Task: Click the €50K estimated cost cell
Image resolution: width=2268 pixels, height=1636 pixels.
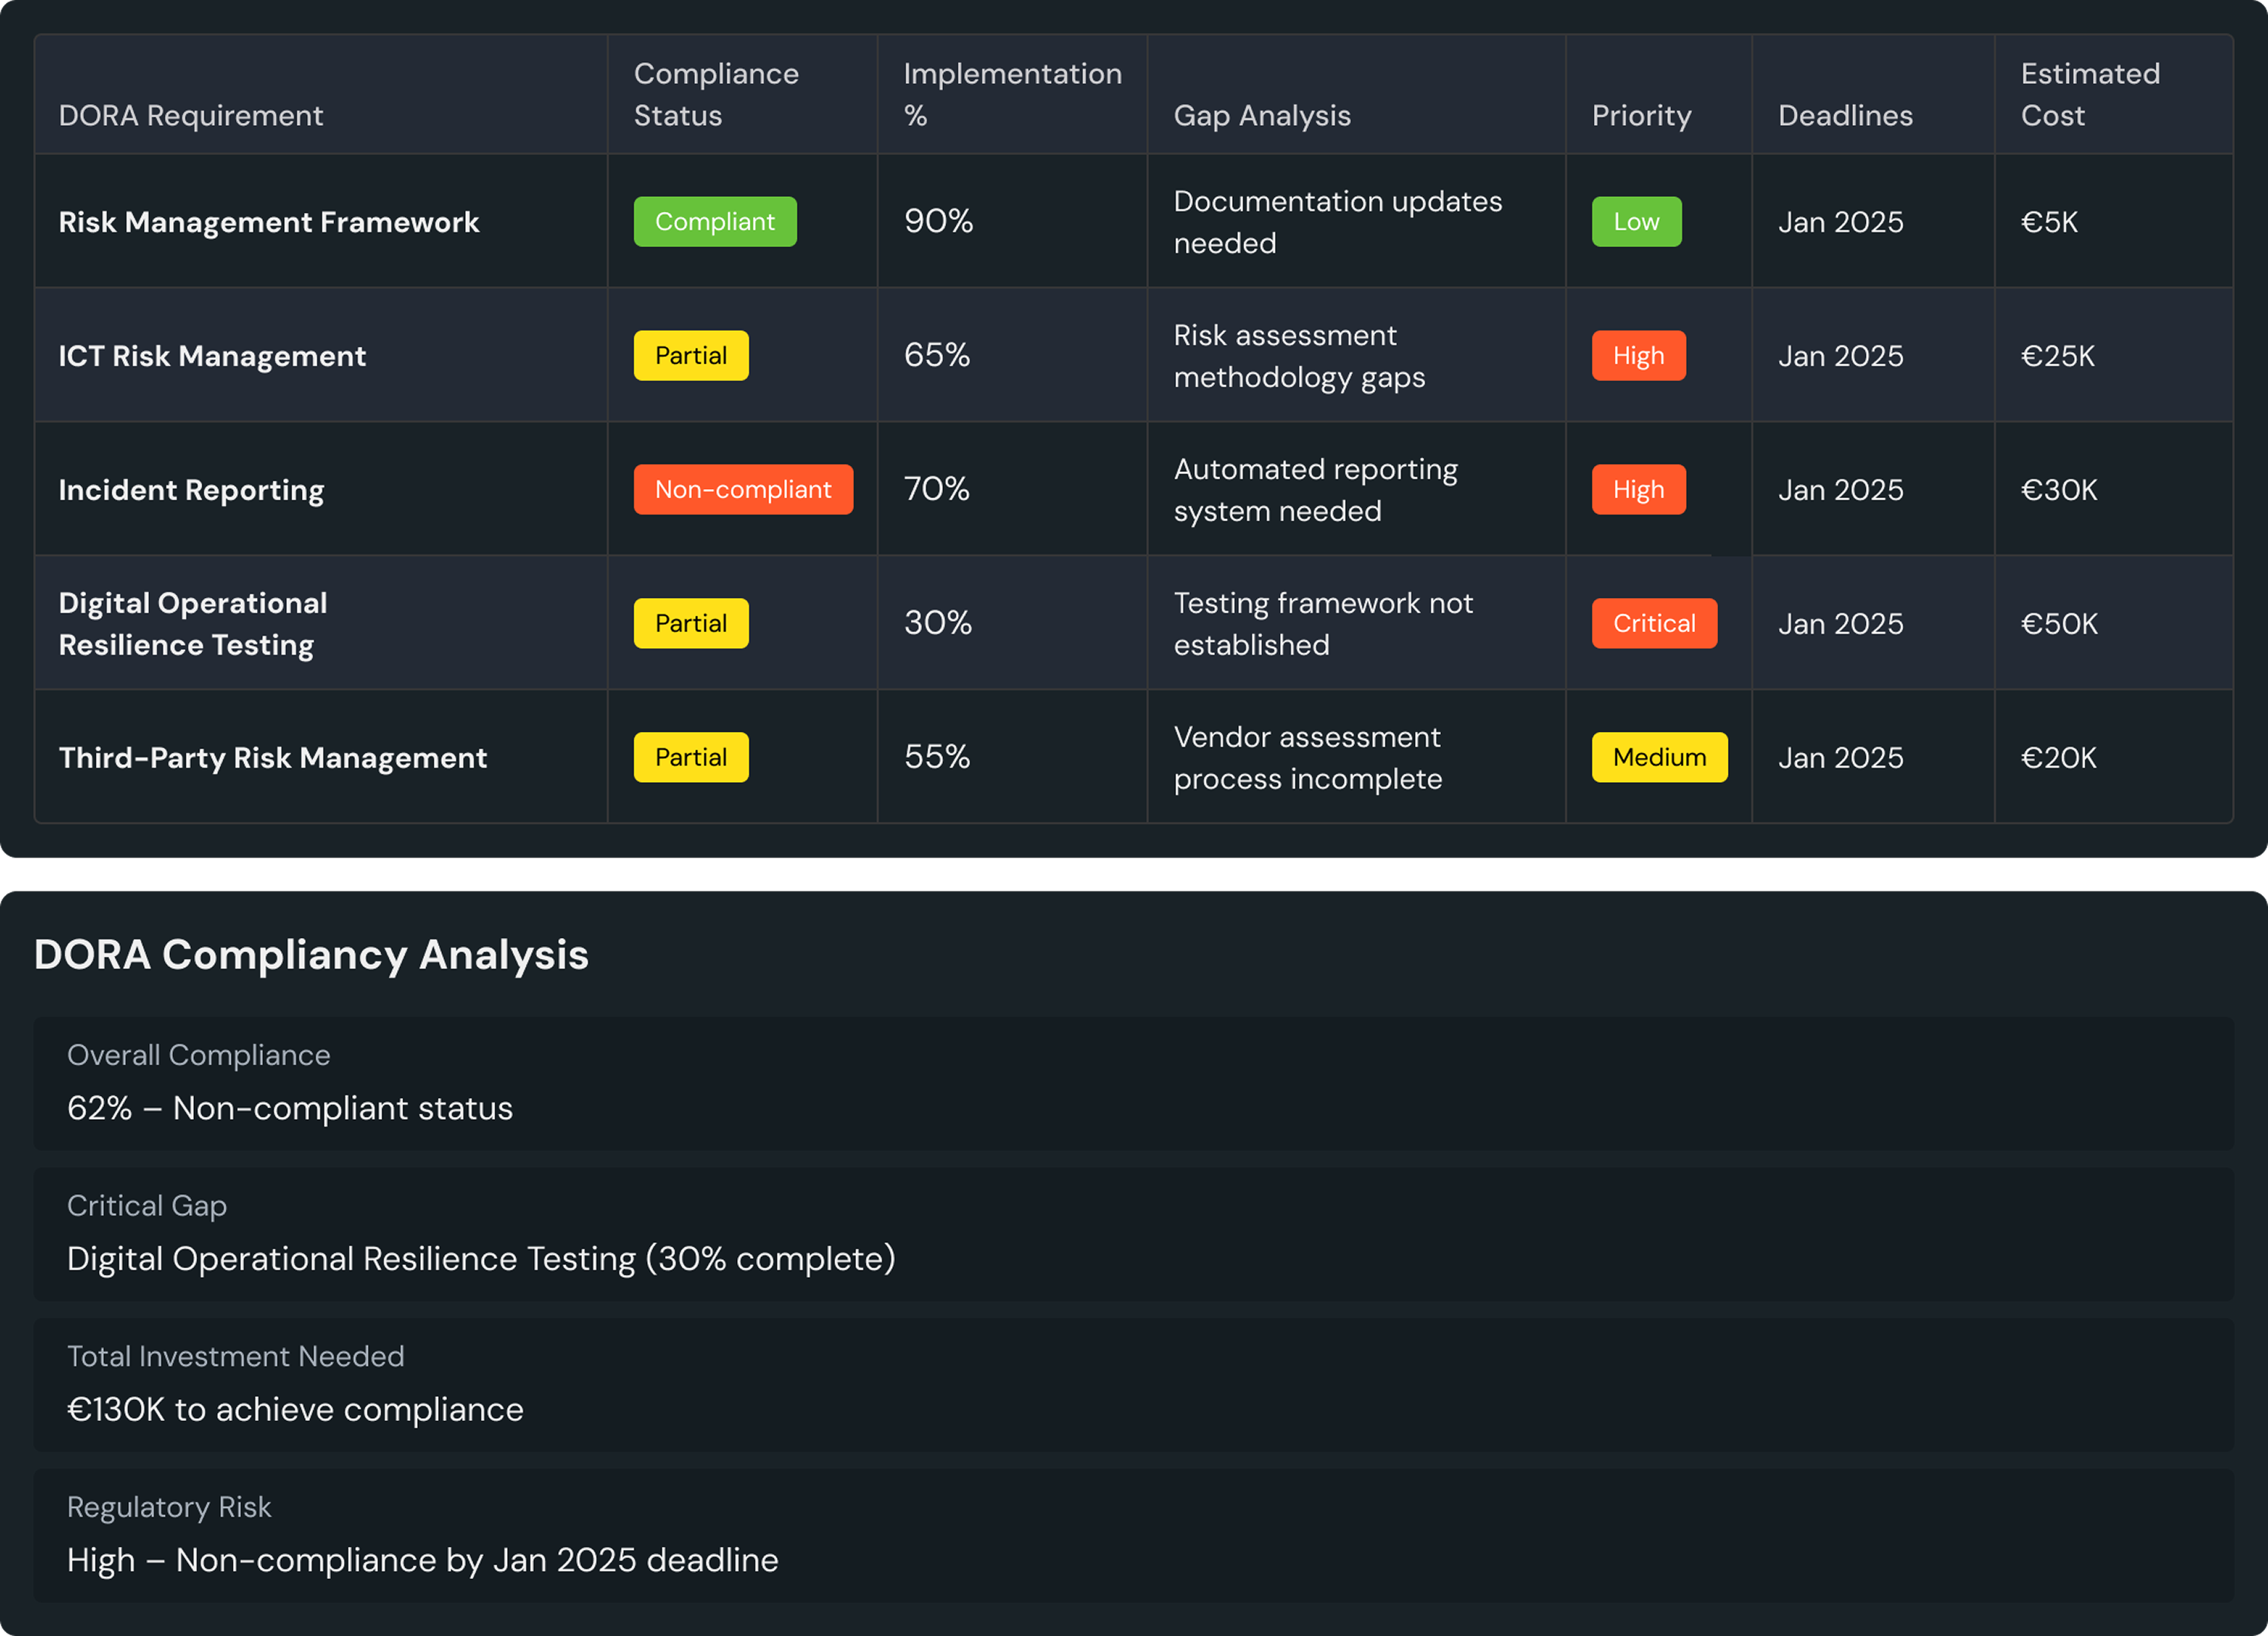Action: [2058, 624]
